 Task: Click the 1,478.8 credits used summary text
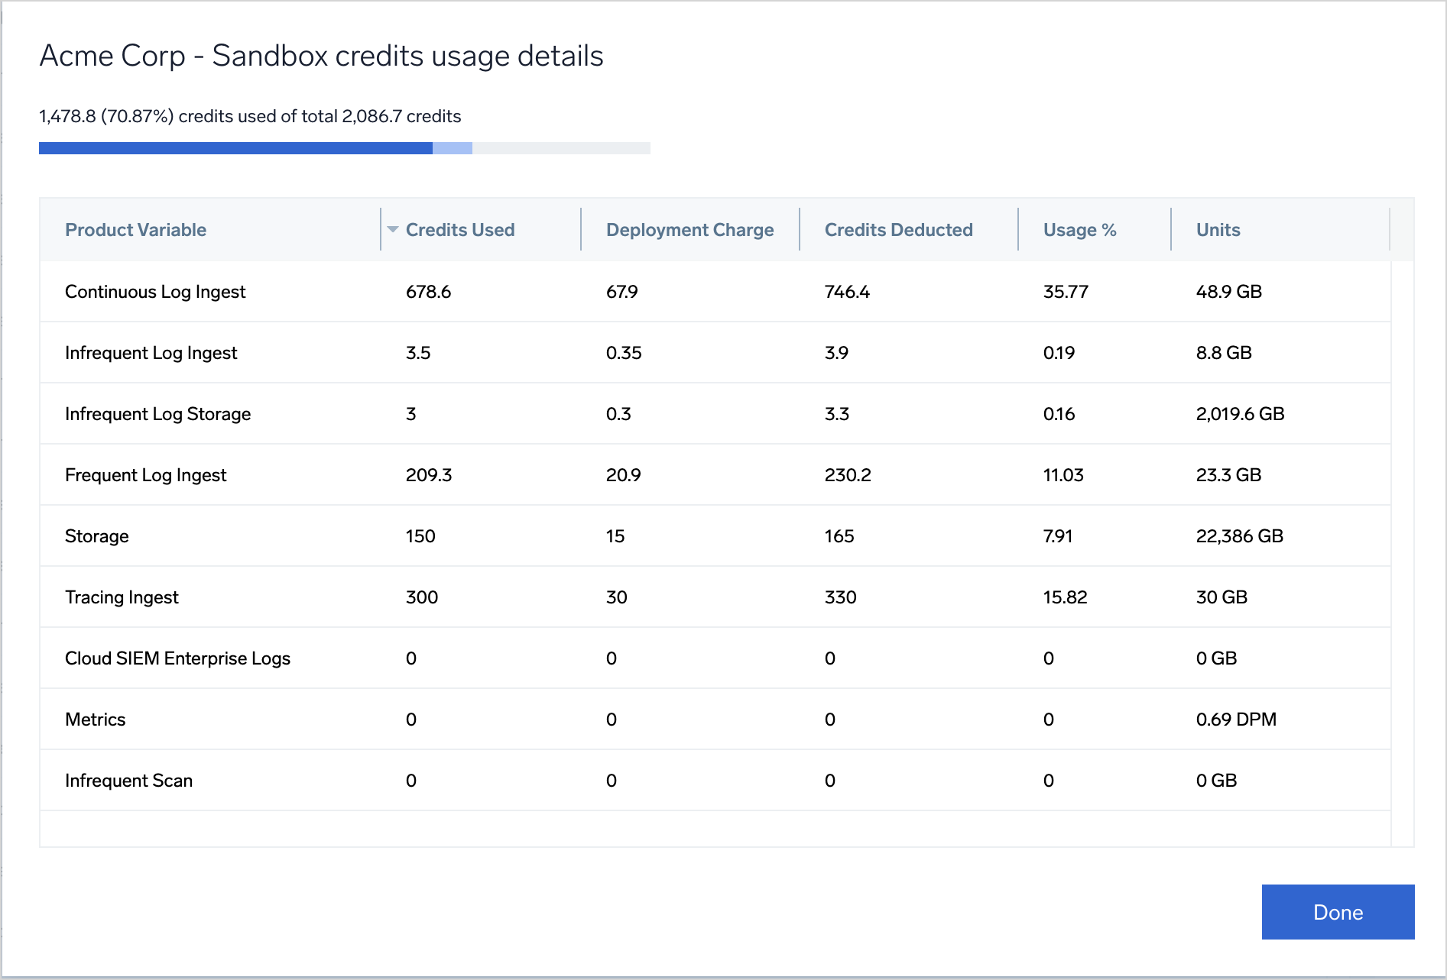[x=250, y=116]
